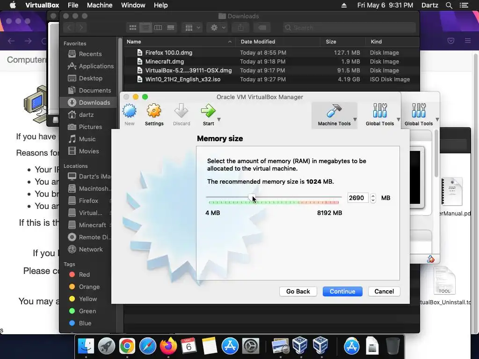
Task: Select Applications in Finder sidebar
Action: (x=88, y=66)
